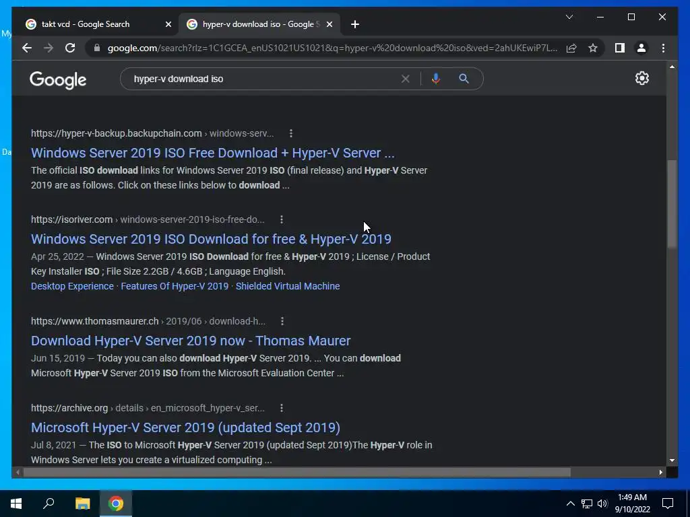Open more options for thomasmaurer result

tap(282, 321)
